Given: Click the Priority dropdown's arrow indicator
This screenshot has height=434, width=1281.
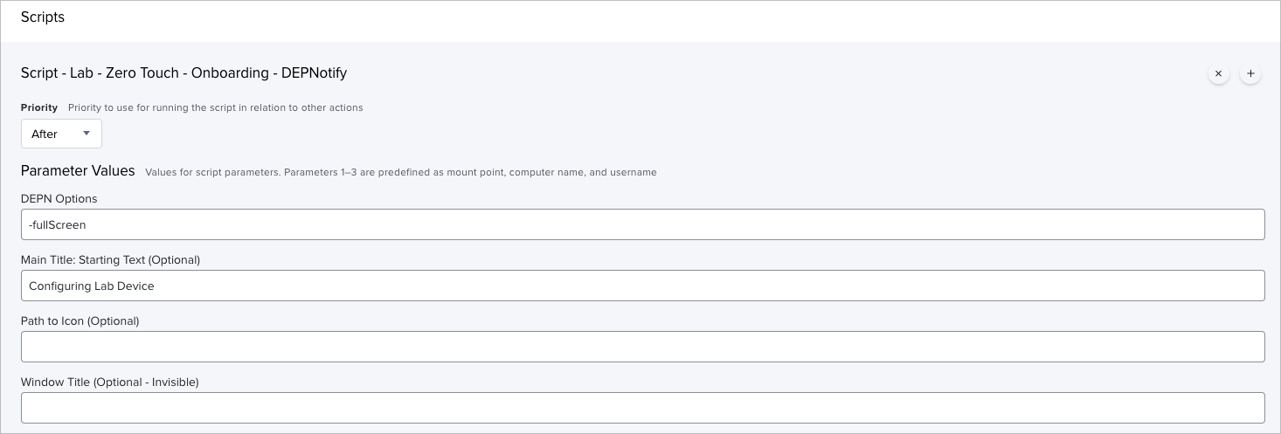Looking at the screenshot, I should pos(87,134).
